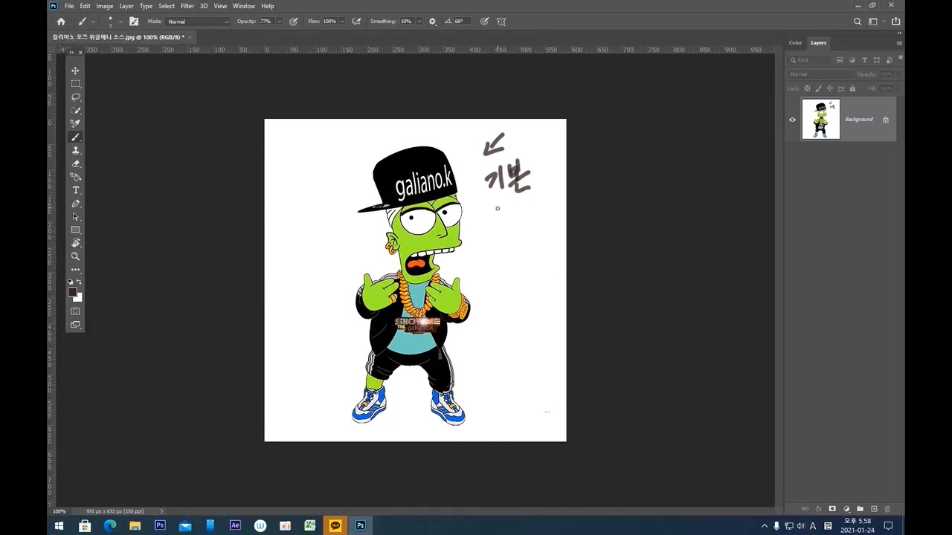Expand the Flow value dropdown arrow
The height and width of the screenshot is (535, 952).
coord(343,22)
